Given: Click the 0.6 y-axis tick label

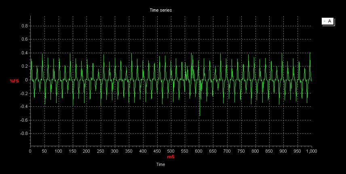Looking at the screenshot, I should coord(25,39).
